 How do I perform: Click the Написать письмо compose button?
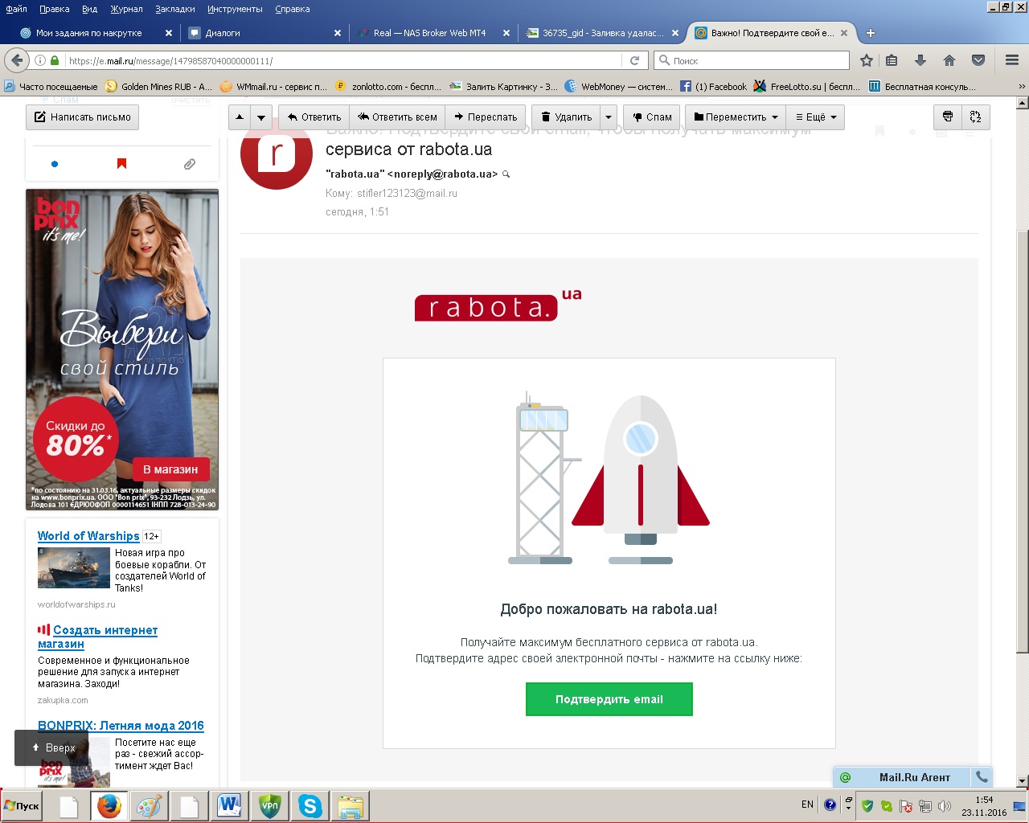coord(83,117)
